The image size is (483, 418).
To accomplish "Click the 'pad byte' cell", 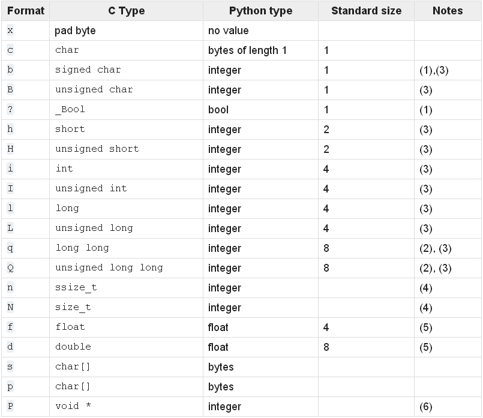I will 75,31.
